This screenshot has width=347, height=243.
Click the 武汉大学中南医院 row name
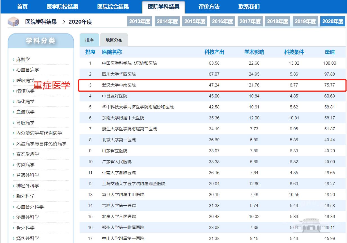119,85
